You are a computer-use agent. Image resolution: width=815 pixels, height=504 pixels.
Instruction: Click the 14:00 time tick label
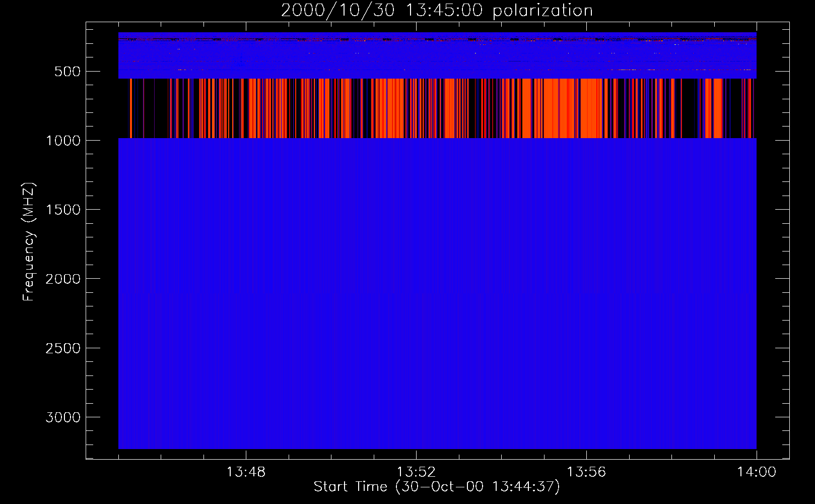coord(757,472)
